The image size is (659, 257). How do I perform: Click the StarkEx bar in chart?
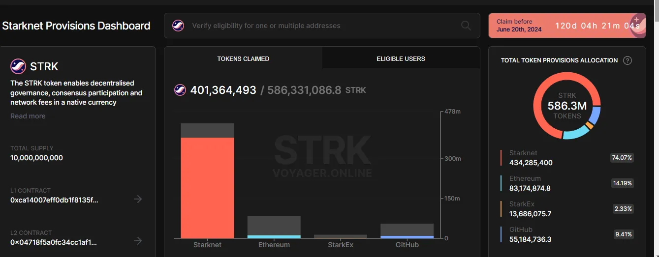coord(341,236)
